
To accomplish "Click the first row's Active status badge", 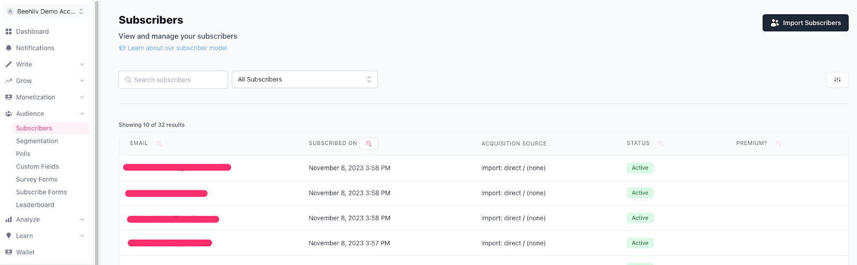I will 640,168.
